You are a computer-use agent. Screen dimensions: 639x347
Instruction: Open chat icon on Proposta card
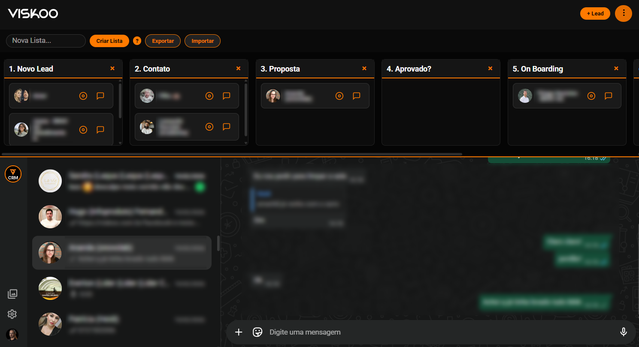[357, 96]
